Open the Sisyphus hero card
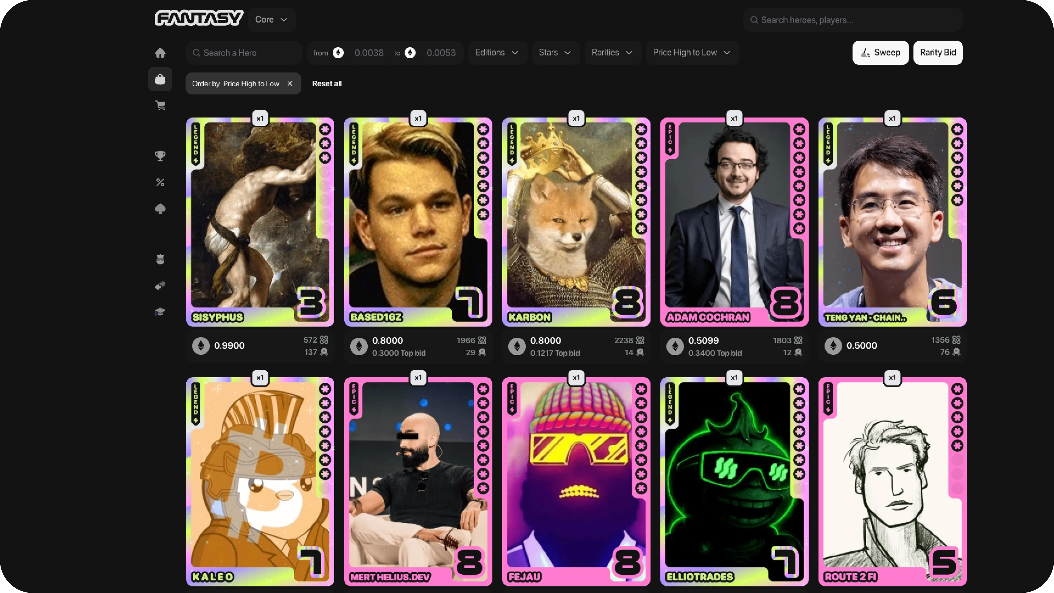 pyautogui.click(x=260, y=221)
